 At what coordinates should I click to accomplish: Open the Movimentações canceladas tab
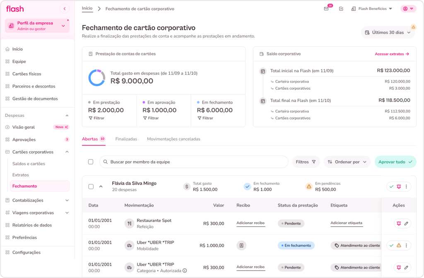[x=173, y=139]
